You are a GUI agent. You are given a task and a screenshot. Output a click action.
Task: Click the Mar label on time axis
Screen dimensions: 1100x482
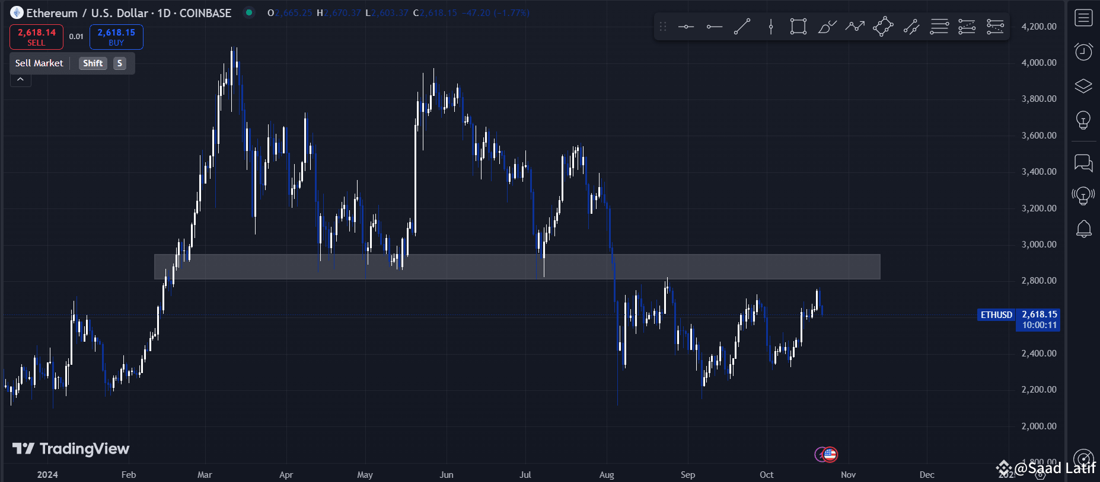click(x=205, y=475)
